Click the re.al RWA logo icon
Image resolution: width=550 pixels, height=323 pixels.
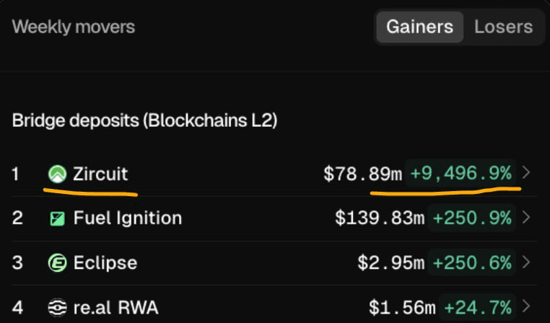[x=57, y=309]
